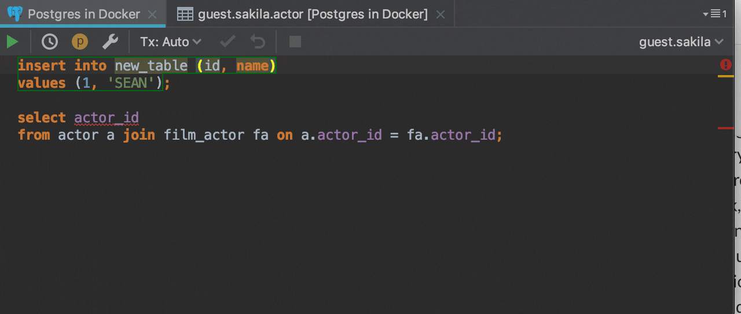Run the query with the green Execute button
Image resolution: width=741 pixels, height=314 pixels.
pos(12,42)
